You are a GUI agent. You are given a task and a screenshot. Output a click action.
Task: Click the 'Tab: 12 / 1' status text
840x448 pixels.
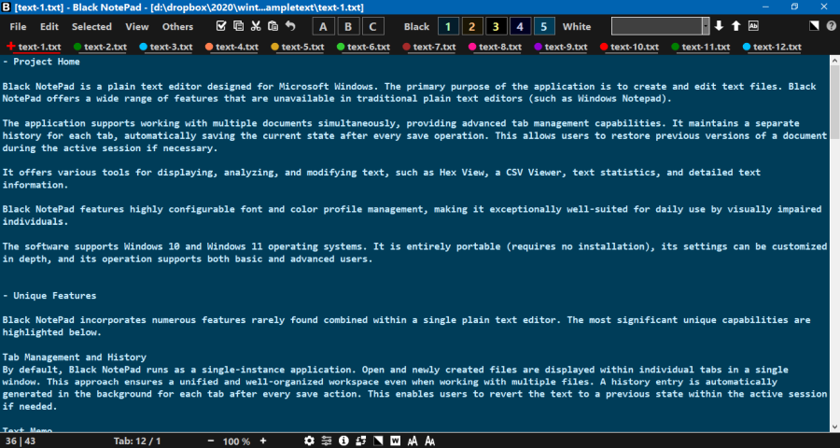tap(137, 441)
